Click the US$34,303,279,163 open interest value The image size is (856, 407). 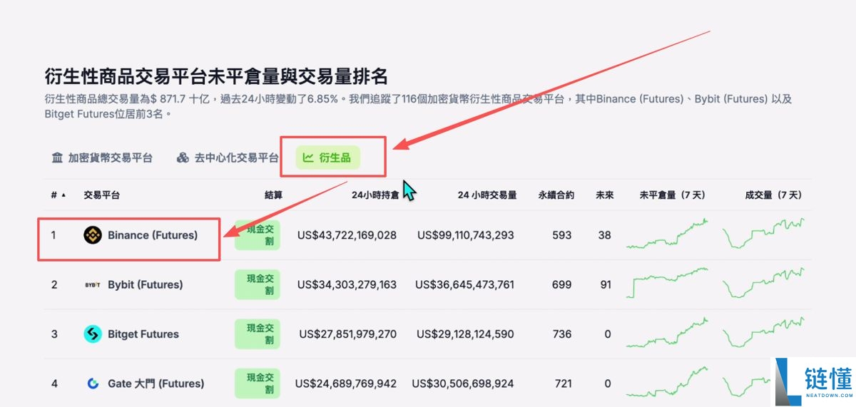coord(347,284)
